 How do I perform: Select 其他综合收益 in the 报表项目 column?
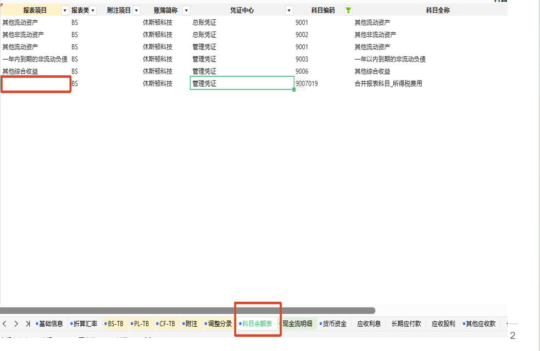click(20, 71)
